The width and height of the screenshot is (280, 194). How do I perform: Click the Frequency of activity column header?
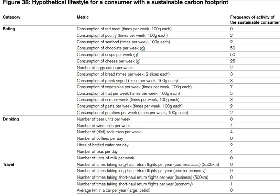tap(255, 20)
